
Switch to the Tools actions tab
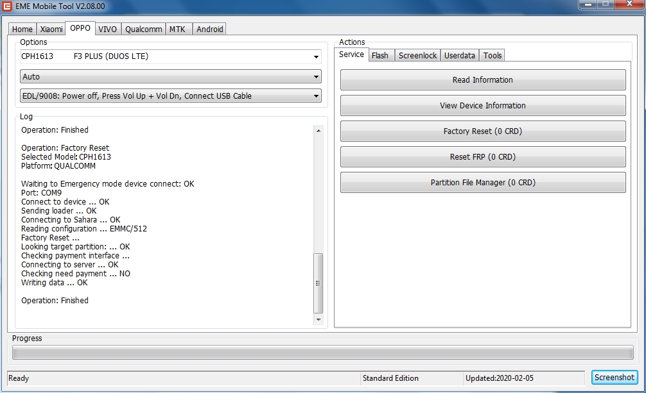pyautogui.click(x=493, y=56)
